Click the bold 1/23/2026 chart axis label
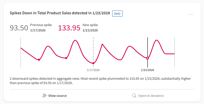This screenshot has width=204, height=104. (x=148, y=70)
